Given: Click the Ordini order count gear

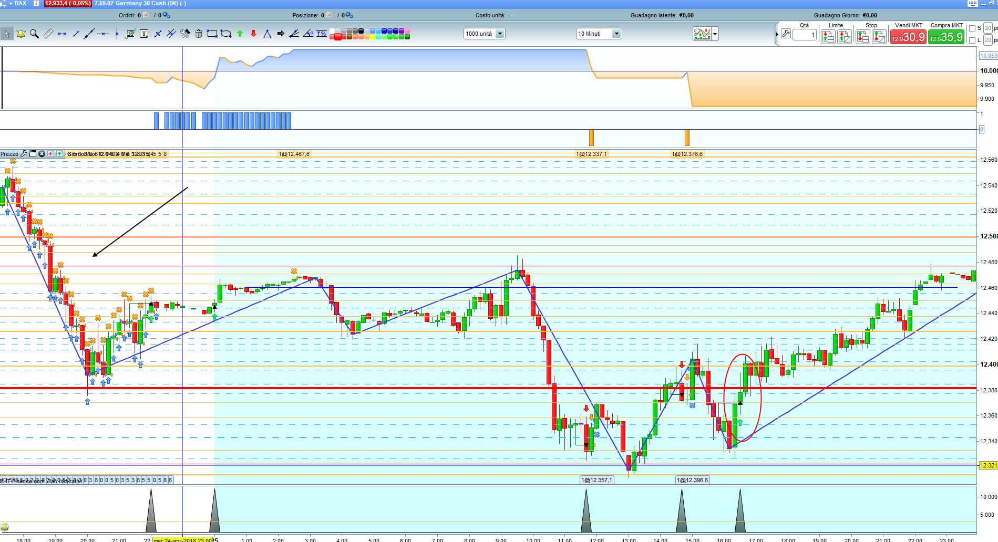Looking at the screenshot, I should [x=167, y=15].
